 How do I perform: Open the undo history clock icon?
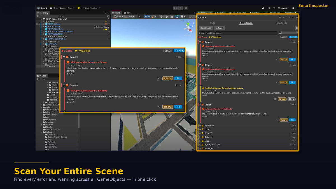click(x=269, y=8)
